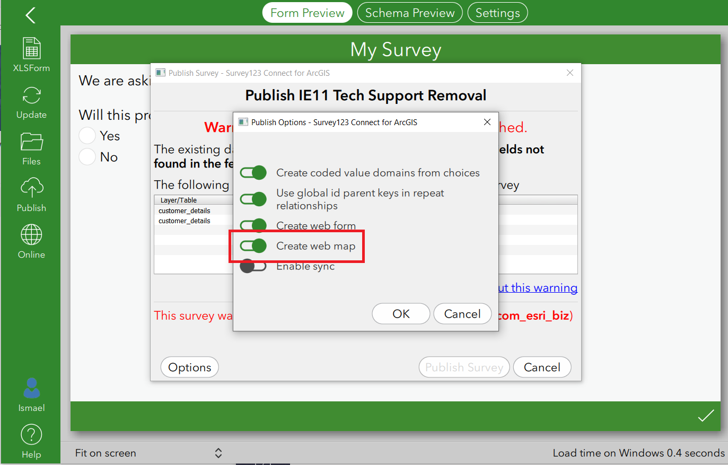Open the Settings tab
728x465 pixels.
pos(498,13)
